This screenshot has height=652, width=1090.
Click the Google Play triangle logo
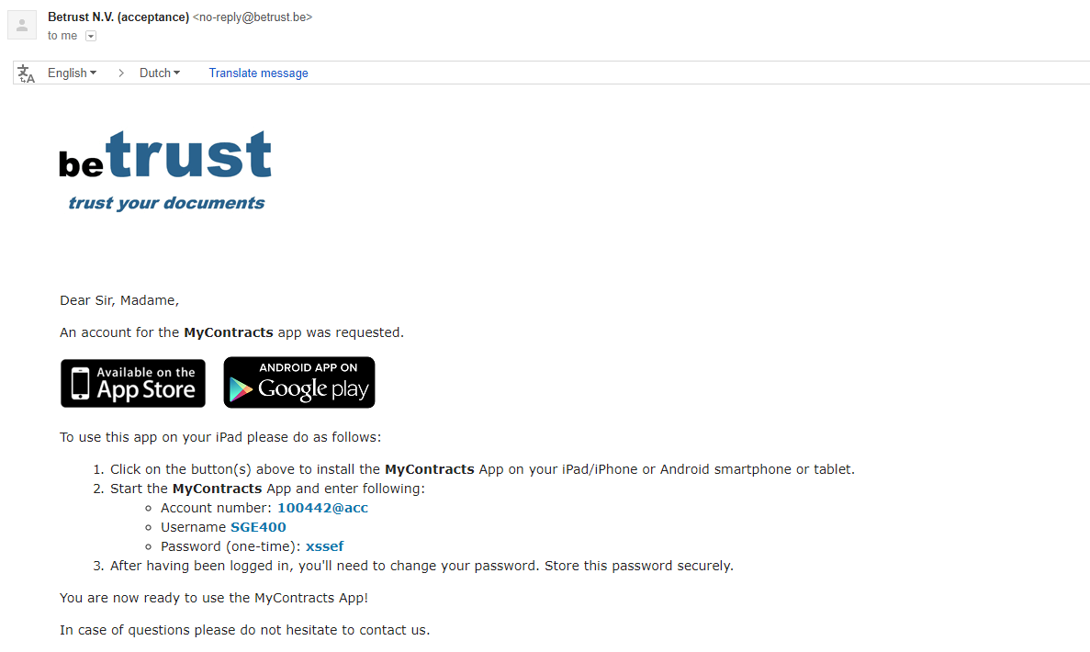[x=241, y=389]
